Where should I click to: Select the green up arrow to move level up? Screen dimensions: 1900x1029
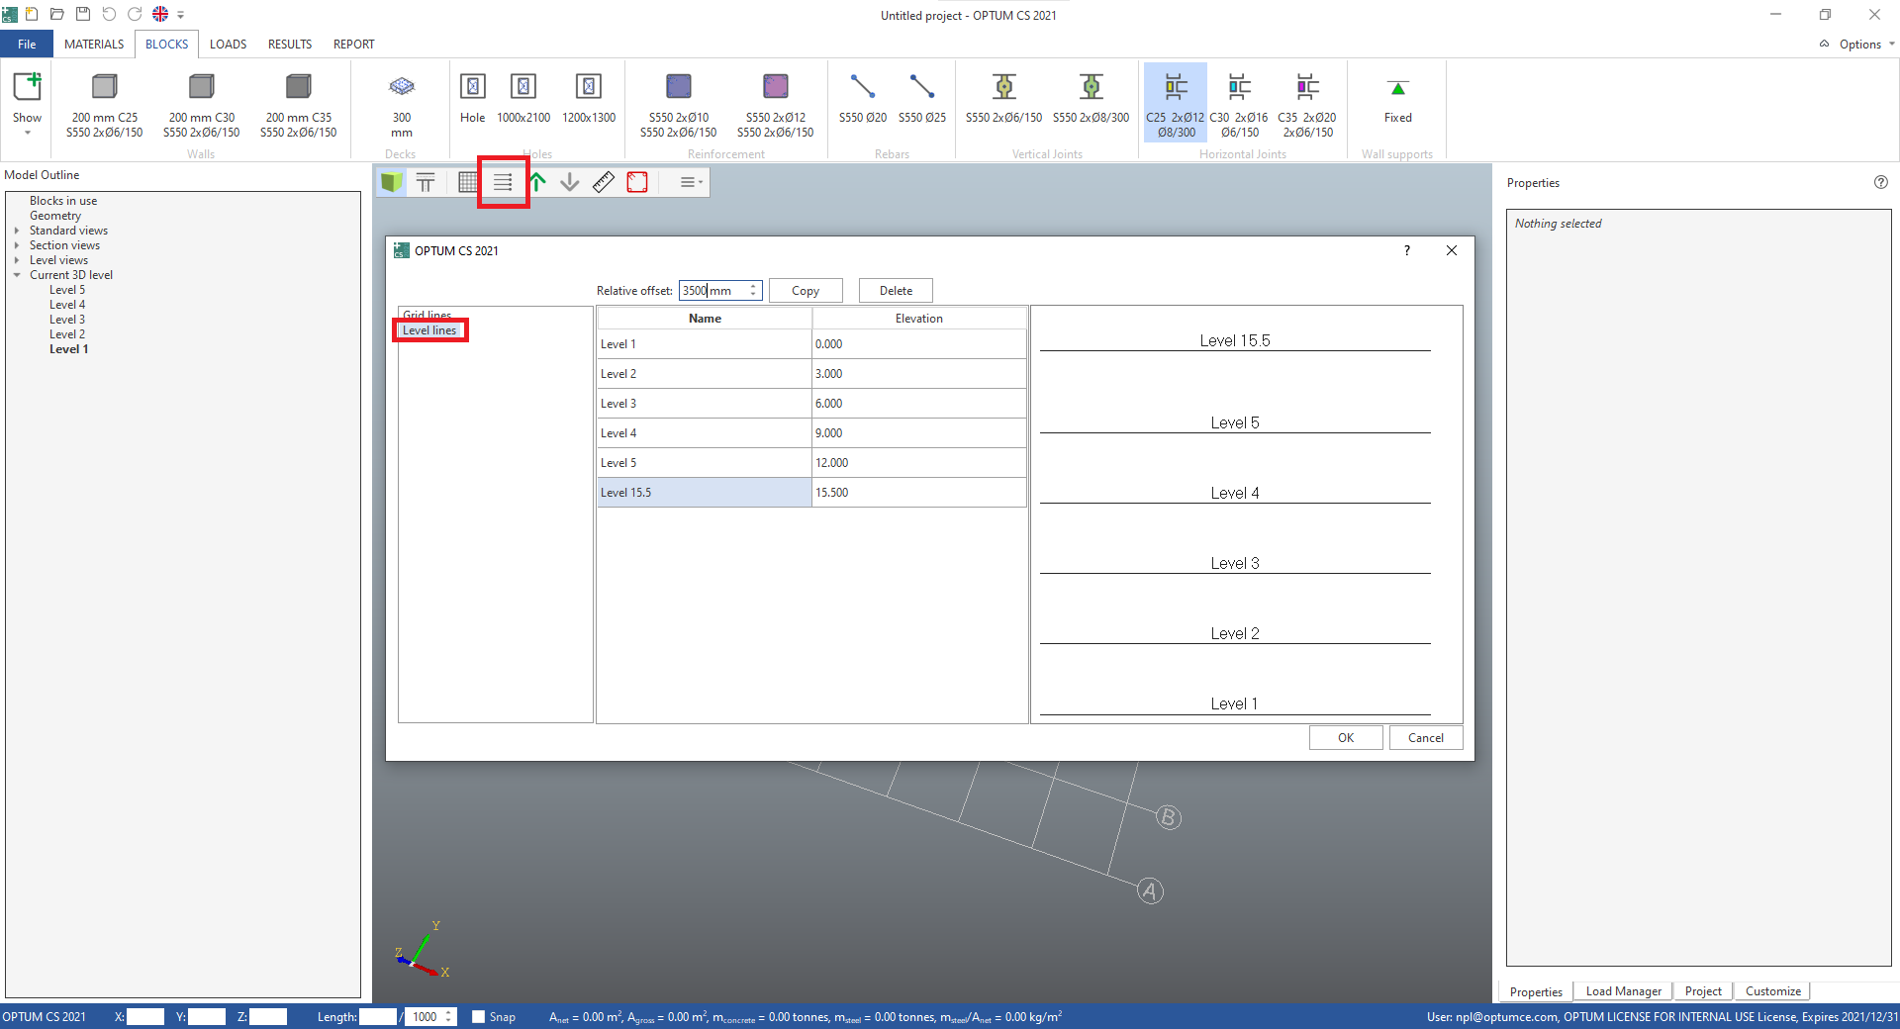tap(537, 182)
